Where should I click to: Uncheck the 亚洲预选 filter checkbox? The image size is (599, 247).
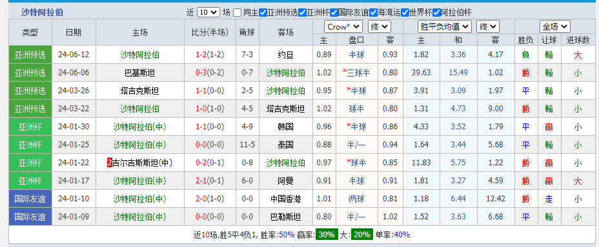(x=263, y=13)
